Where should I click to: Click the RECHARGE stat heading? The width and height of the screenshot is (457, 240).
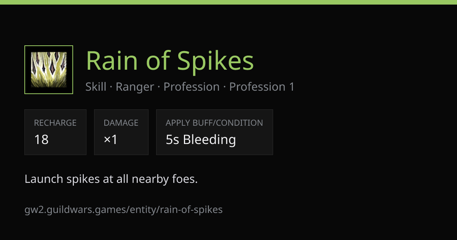(x=55, y=123)
